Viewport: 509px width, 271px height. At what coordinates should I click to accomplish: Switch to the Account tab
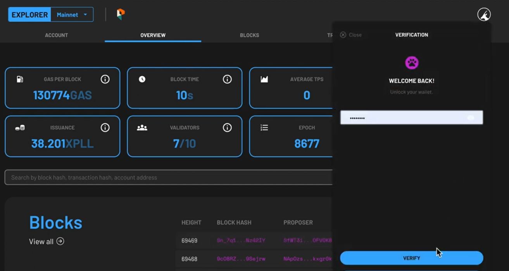click(x=56, y=35)
